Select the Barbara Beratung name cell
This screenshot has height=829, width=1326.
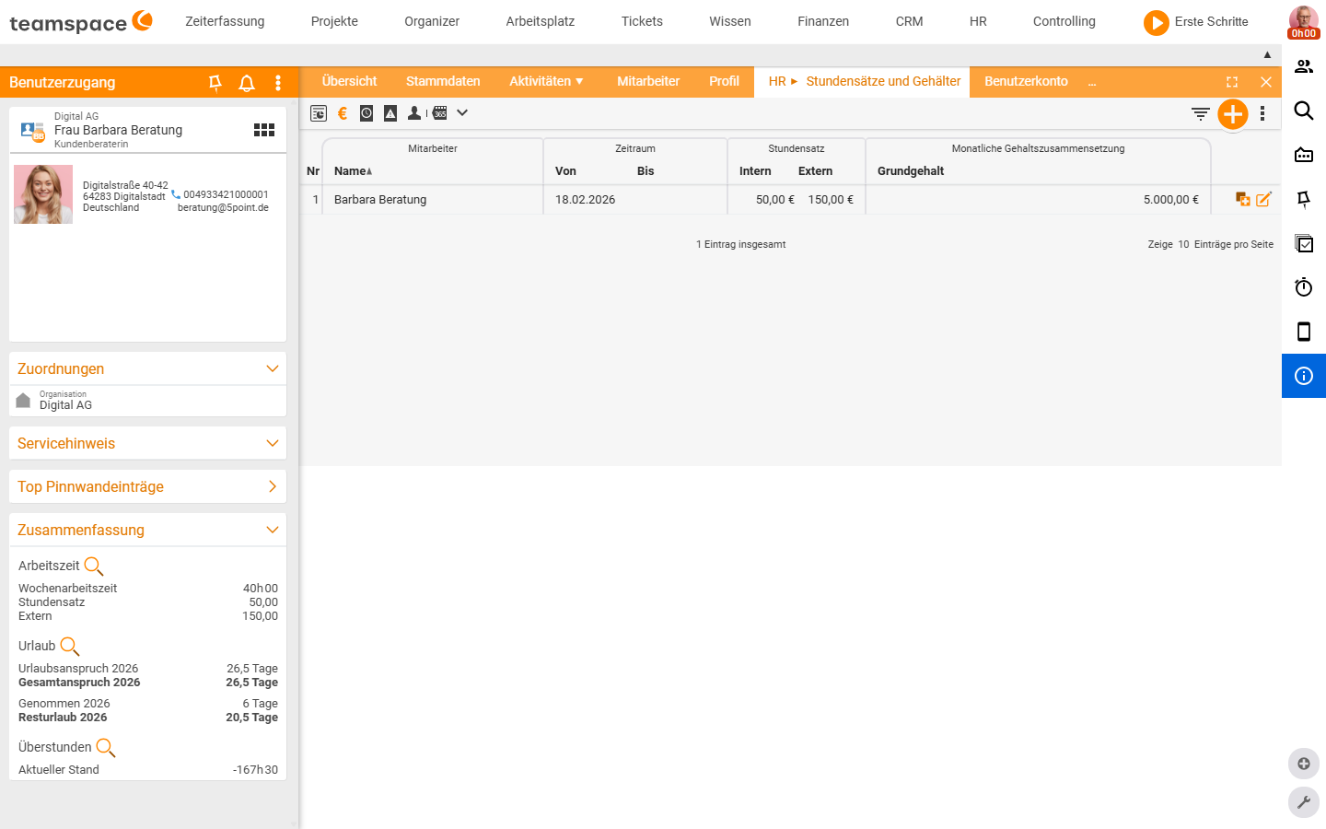433,199
